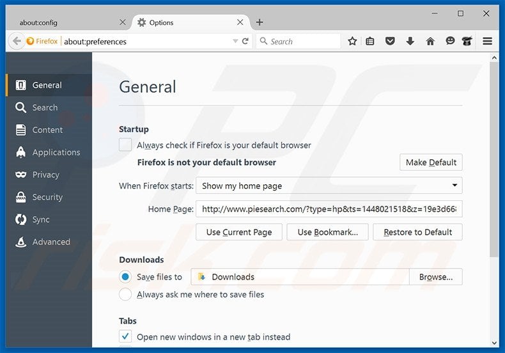Click the bookmark star icon in toolbar
The height and width of the screenshot is (353, 505).
click(x=352, y=41)
